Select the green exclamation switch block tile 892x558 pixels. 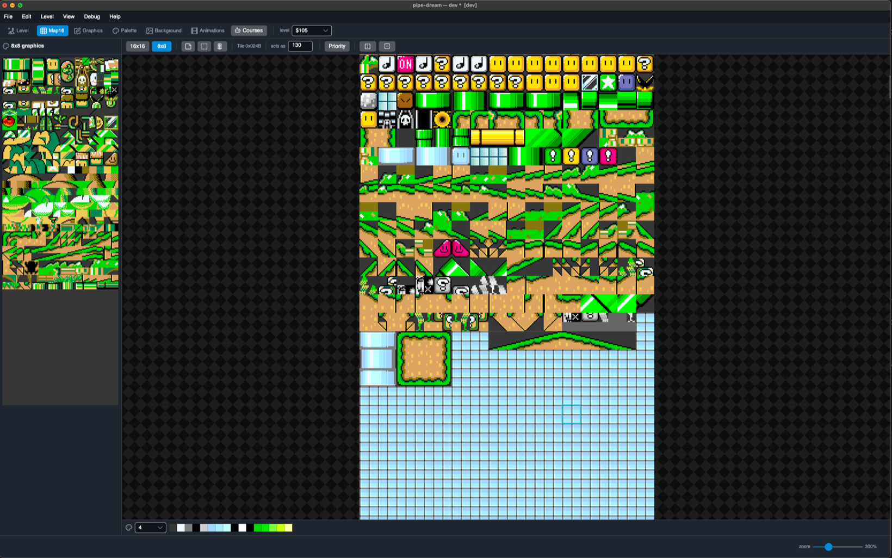point(553,156)
